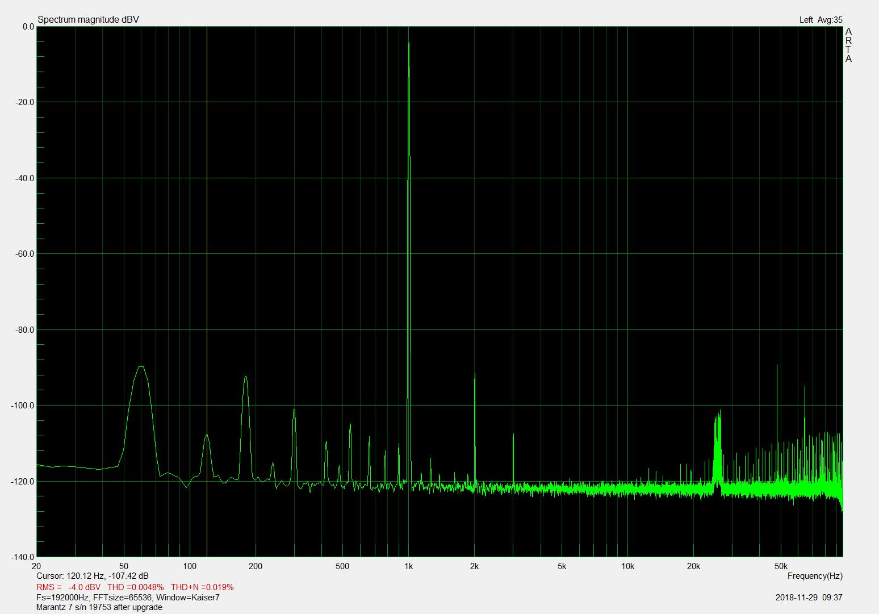Screen dimensions: 879x614
Task: Click the '20' frequency axis label
Action: click(x=36, y=566)
